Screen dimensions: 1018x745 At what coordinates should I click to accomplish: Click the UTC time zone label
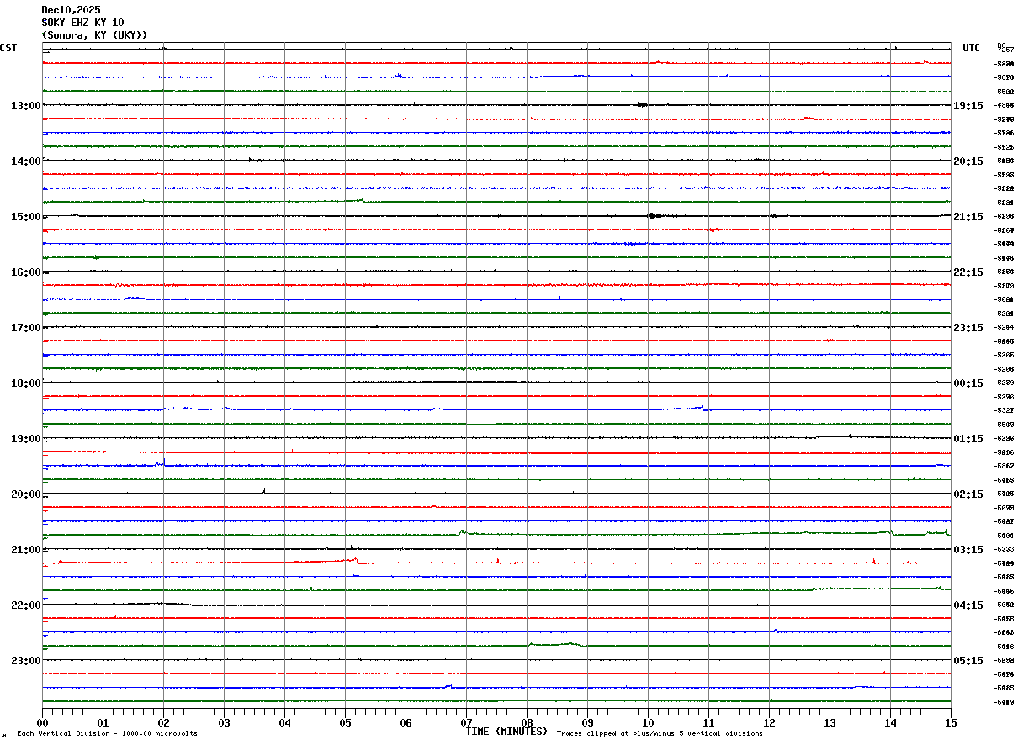click(x=972, y=48)
